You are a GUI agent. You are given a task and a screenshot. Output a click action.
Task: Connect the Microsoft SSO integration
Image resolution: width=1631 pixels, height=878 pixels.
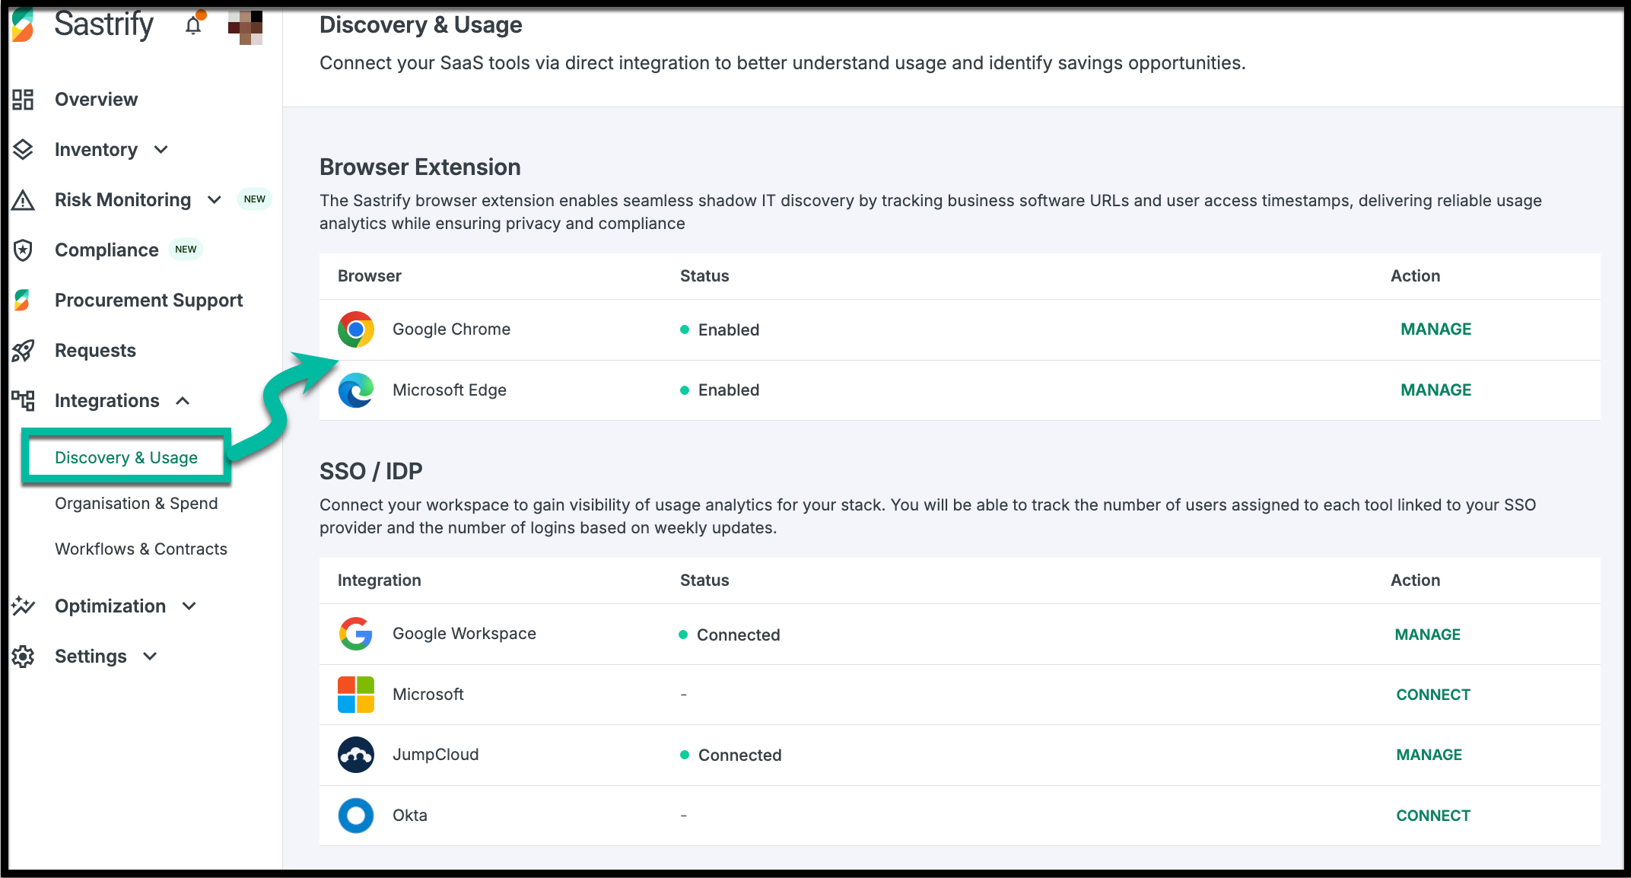point(1433,695)
